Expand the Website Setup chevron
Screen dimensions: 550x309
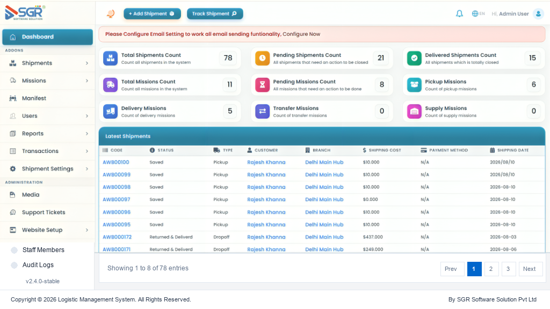[x=86, y=230]
